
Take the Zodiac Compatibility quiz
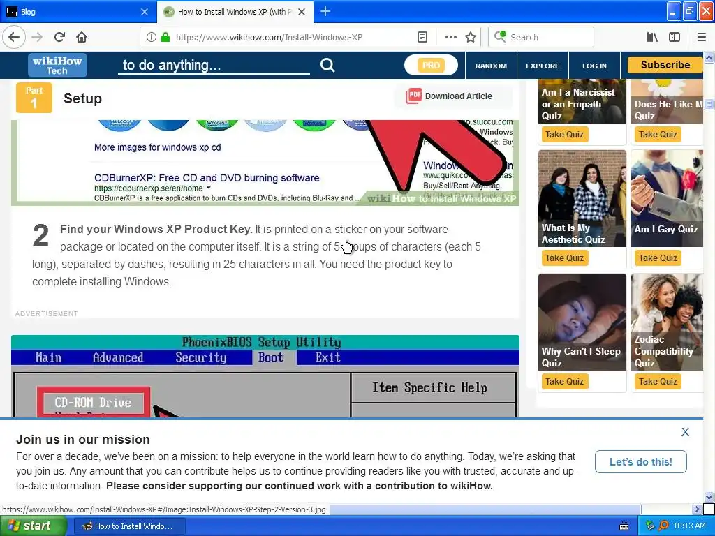tap(658, 382)
